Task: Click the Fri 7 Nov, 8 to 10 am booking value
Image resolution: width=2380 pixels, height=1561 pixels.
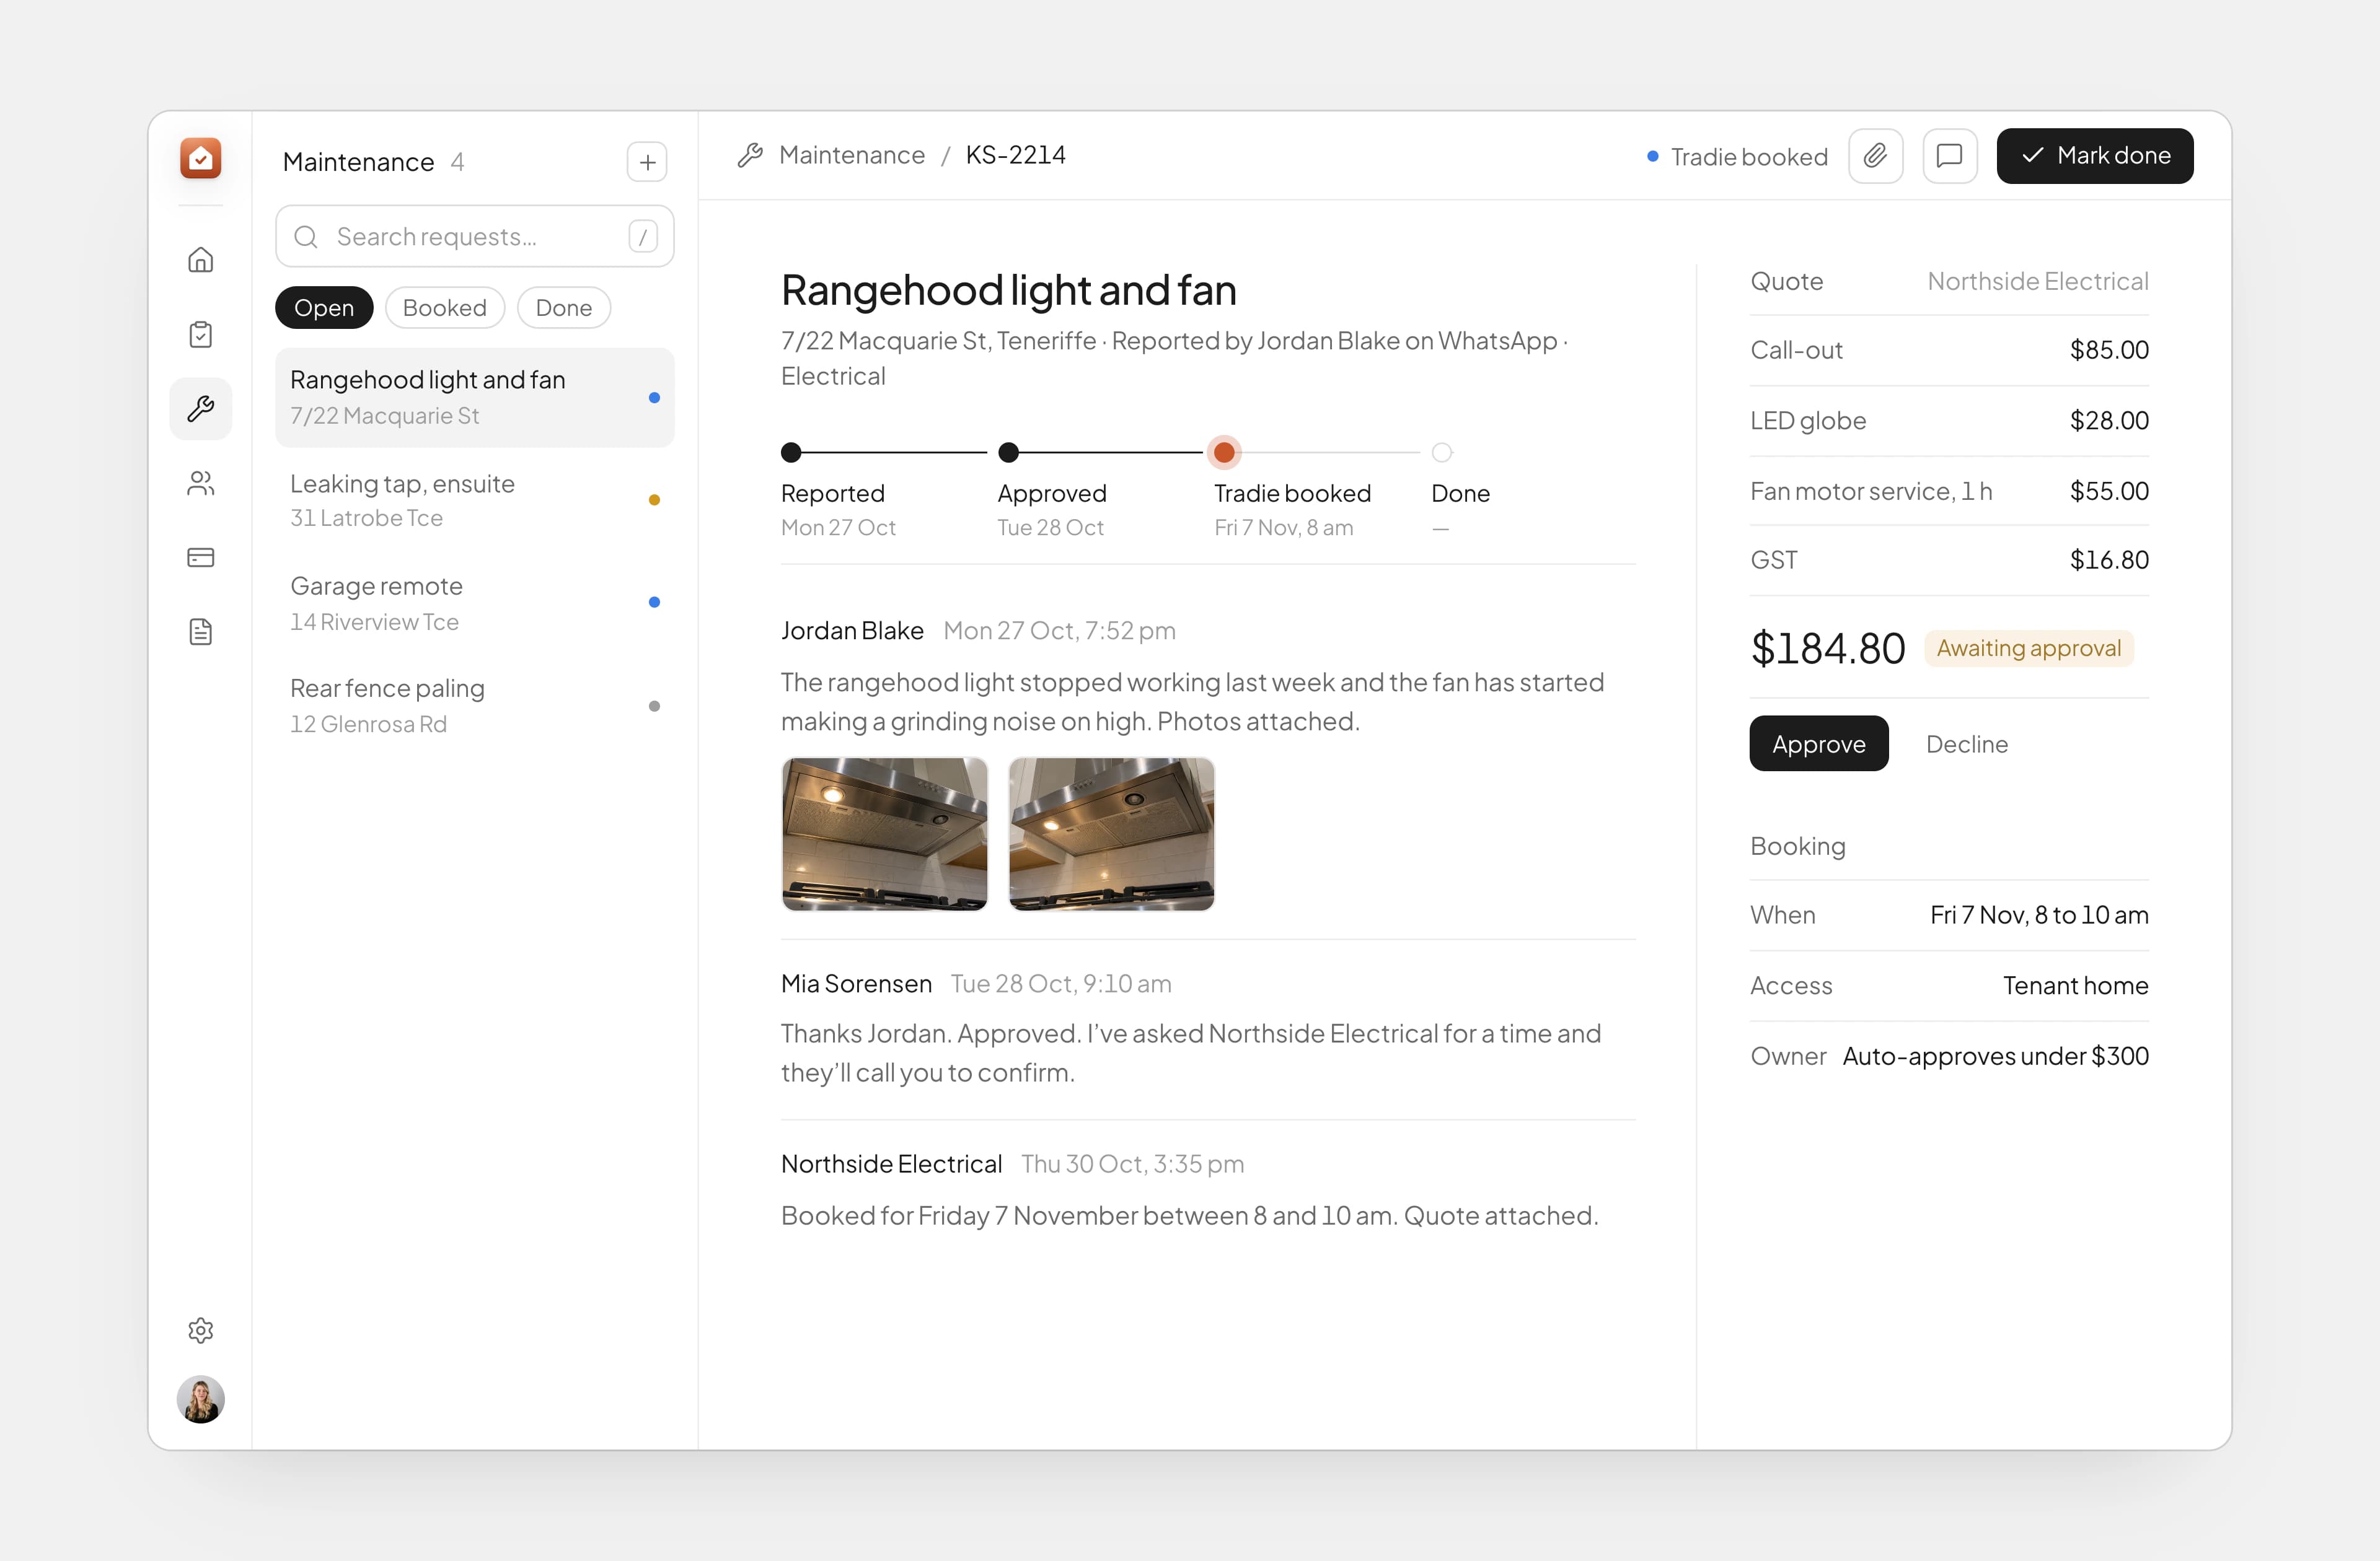Action: pos(2039,916)
